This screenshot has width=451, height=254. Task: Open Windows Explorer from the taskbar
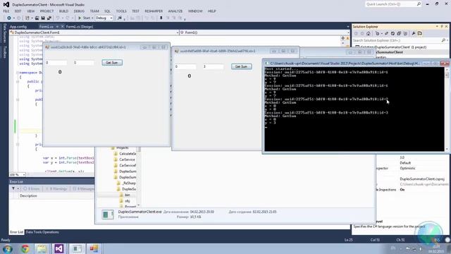point(42,249)
